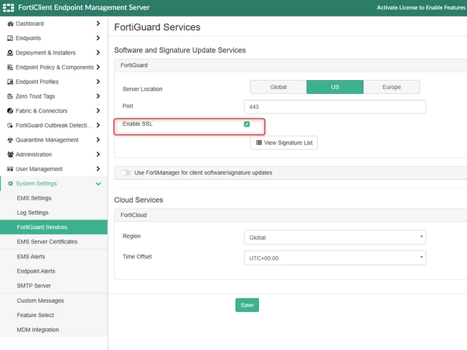Select FortiGuard Services submenu item
The width and height of the screenshot is (467, 350).
tap(54, 227)
